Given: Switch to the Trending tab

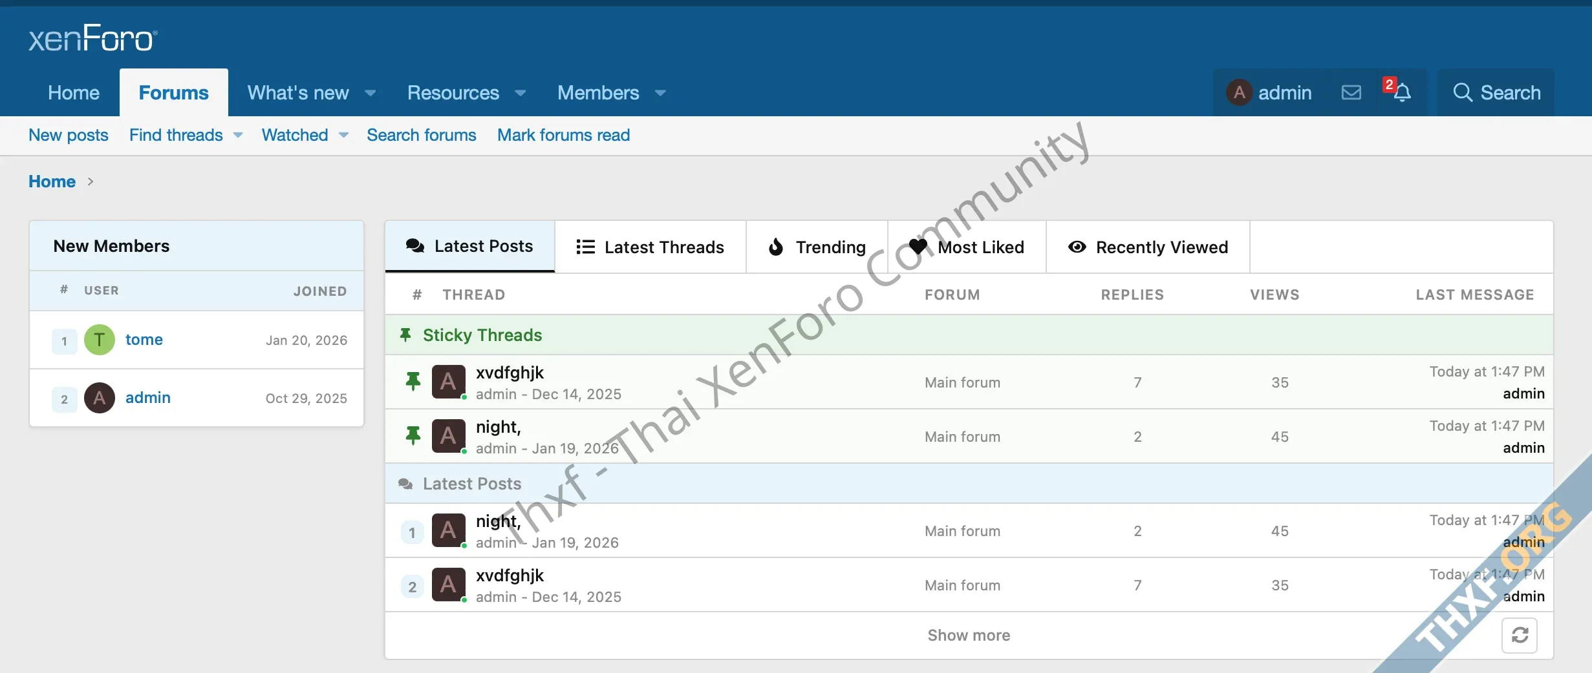Looking at the screenshot, I should click(x=817, y=247).
